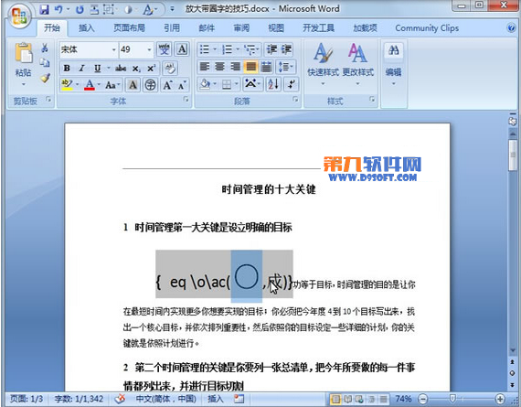521x407 pixels.
Task: Save document with the floppy disk icon
Action: 44,10
